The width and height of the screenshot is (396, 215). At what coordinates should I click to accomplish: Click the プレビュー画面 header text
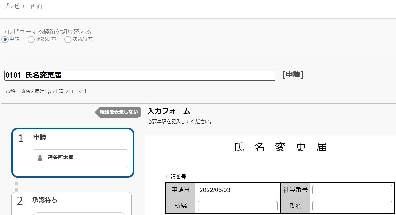(22, 6)
